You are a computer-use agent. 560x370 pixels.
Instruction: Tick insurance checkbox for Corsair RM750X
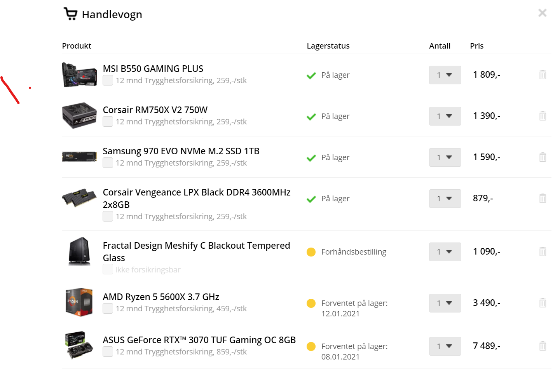108,122
